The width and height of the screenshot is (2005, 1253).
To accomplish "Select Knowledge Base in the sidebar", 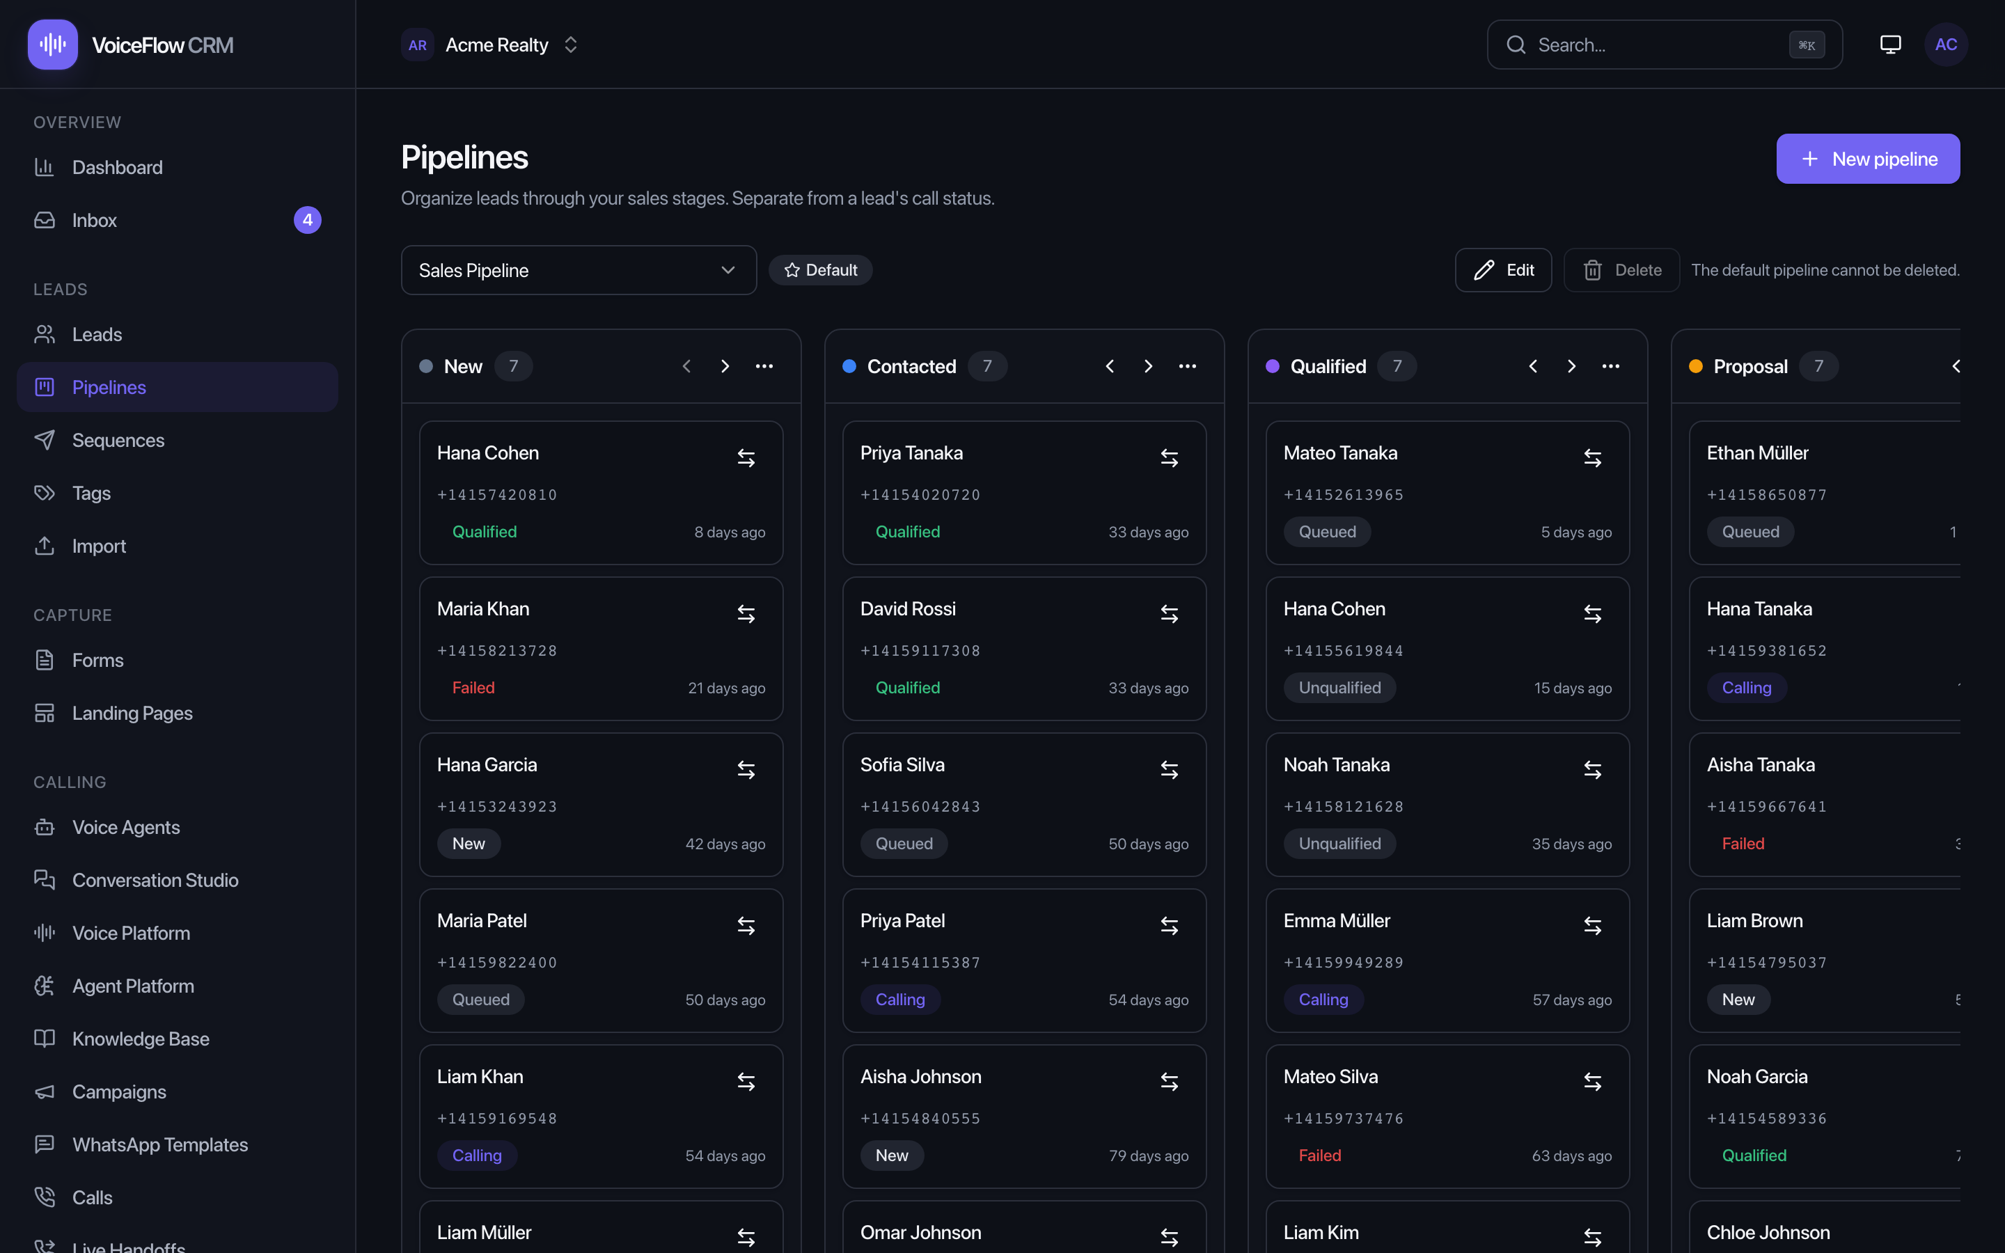I will click(x=178, y=1039).
